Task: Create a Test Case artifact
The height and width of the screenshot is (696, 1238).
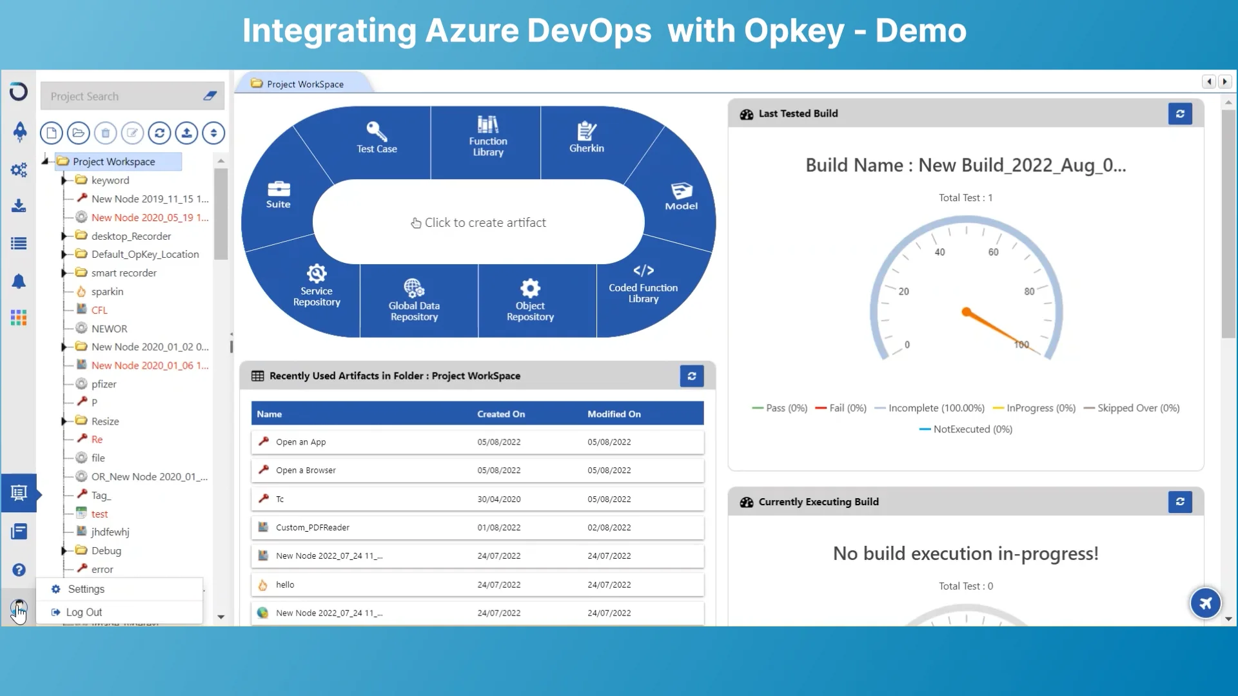Action: click(377, 137)
